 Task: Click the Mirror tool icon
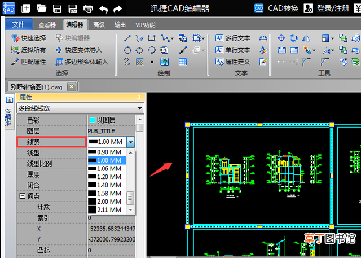[306, 38]
